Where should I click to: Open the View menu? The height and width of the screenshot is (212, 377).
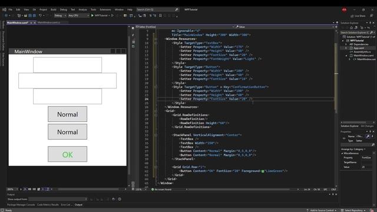pos(26,9)
